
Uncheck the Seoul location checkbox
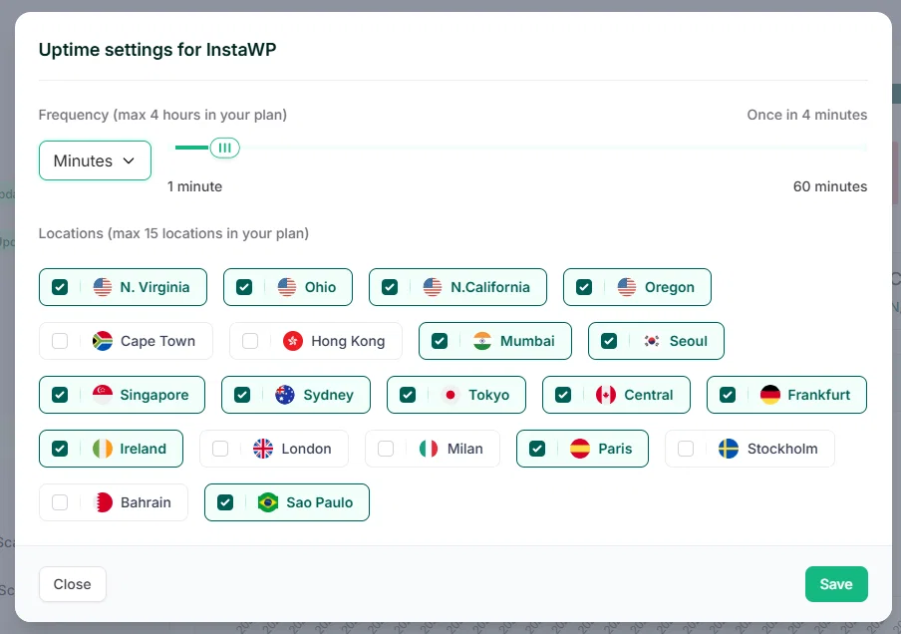click(609, 341)
